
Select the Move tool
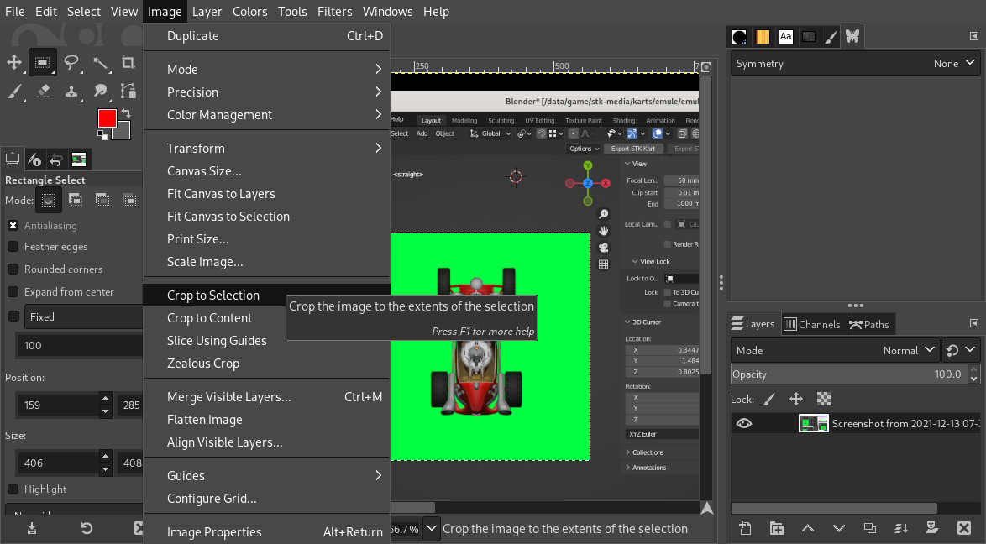click(13, 62)
